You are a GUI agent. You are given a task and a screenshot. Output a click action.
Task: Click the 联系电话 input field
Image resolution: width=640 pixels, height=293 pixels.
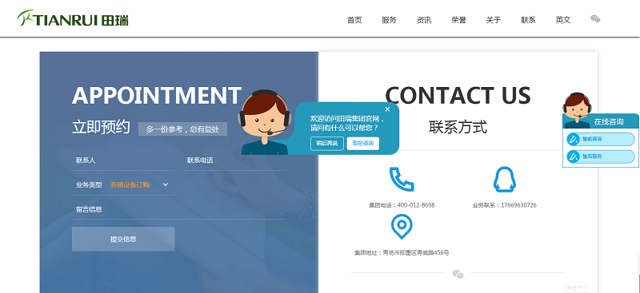click(x=234, y=160)
